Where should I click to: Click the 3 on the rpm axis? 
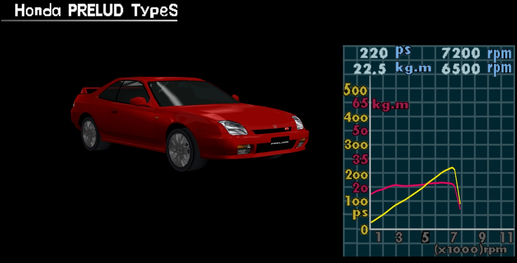point(399,237)
